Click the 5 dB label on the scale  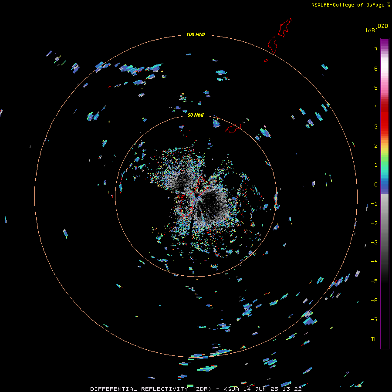pos(376,88)
